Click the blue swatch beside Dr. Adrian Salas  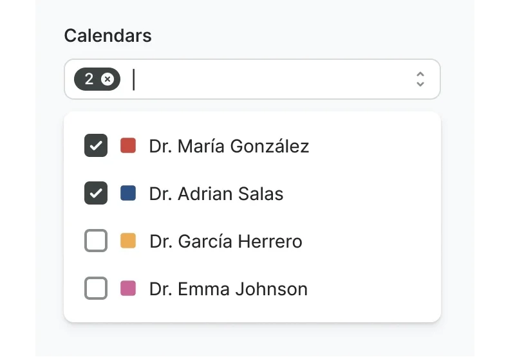pos(128,193)
